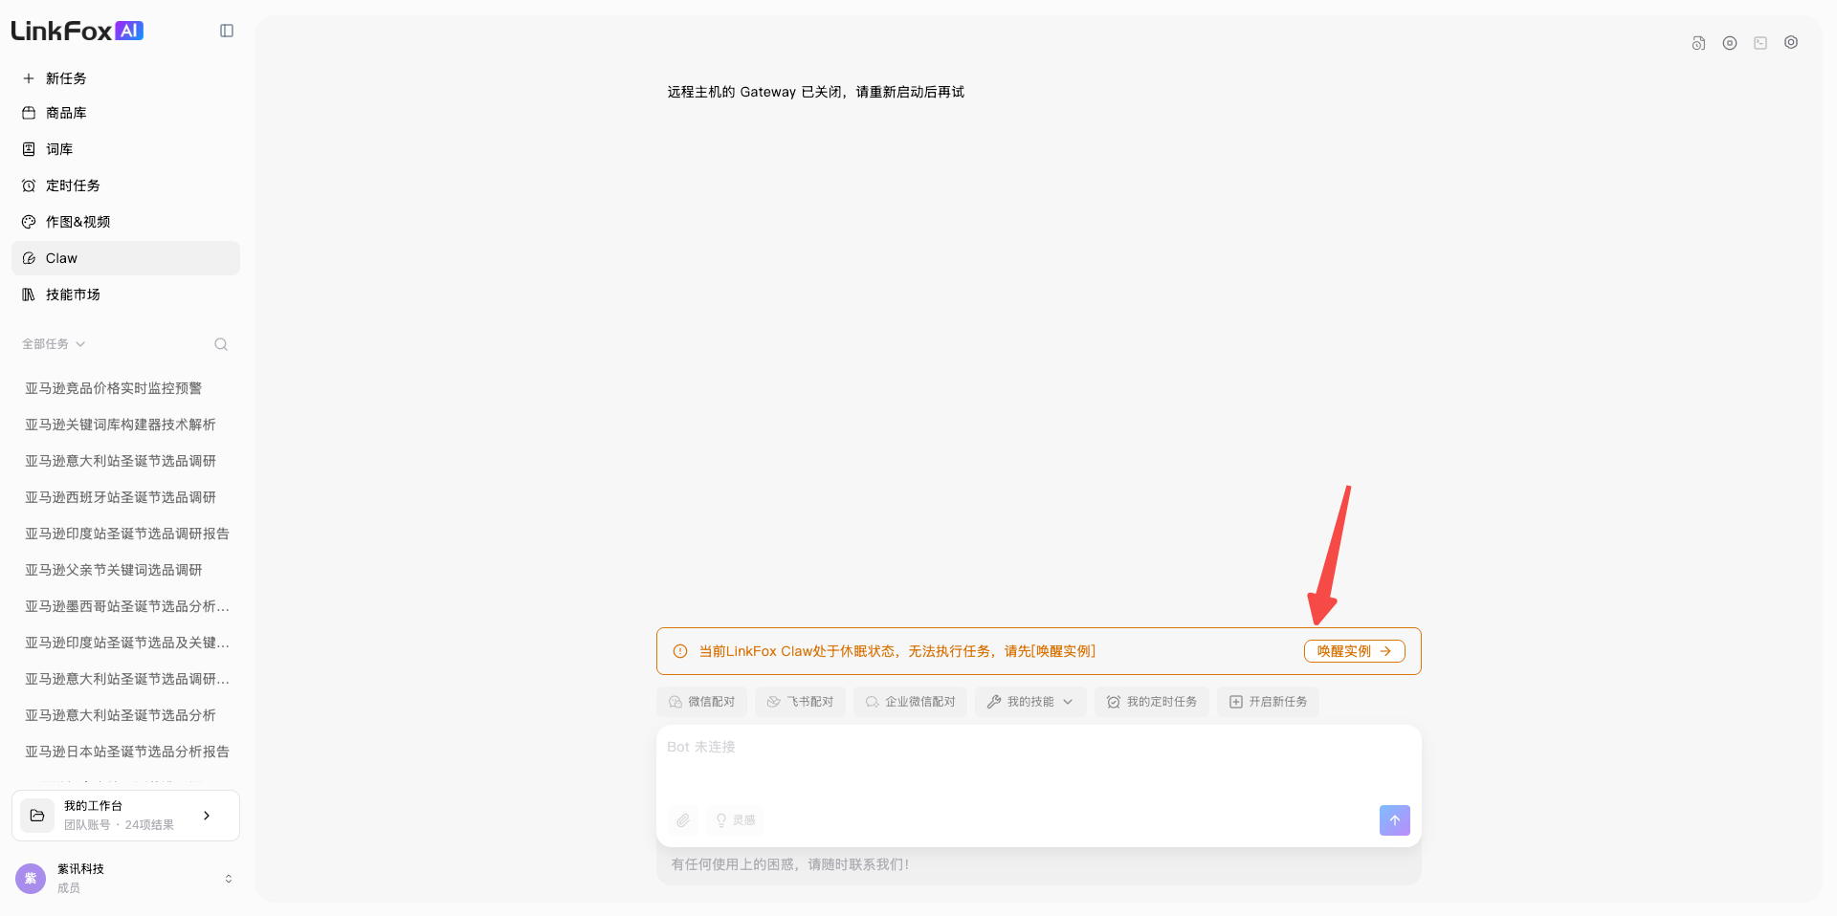Open task 亚马逊印度站圣诞节选品及关键…
Image resolution: width=1837 pixels, height=916 pixels.
tap(125, 643)
